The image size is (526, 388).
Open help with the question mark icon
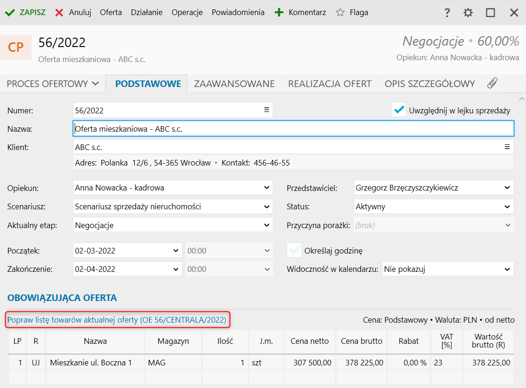(x=447, y=13)
